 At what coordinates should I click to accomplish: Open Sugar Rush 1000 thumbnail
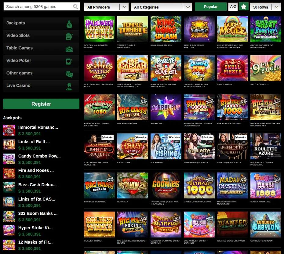click(x=266, y=186)
